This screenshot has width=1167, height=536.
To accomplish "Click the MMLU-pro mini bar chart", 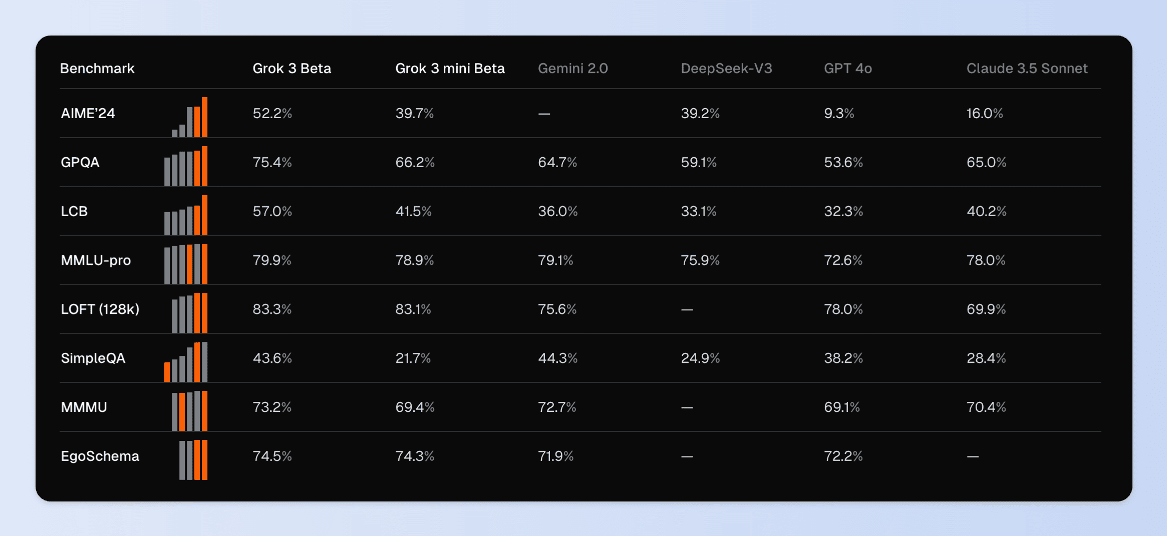I will [186, 265].
